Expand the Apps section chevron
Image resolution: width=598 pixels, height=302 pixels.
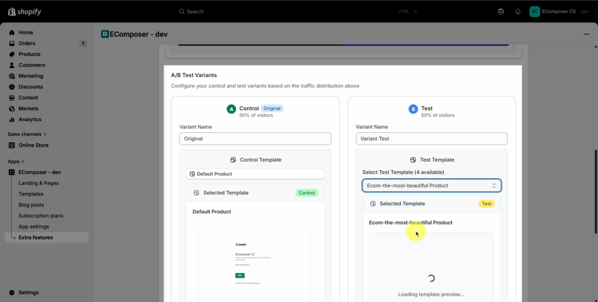coord(23,161)
